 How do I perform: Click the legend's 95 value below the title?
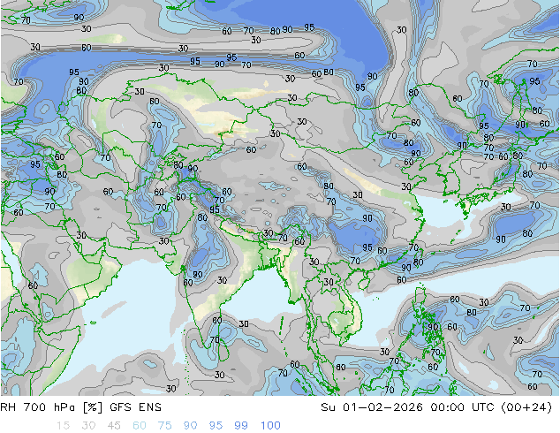(216, 426)
